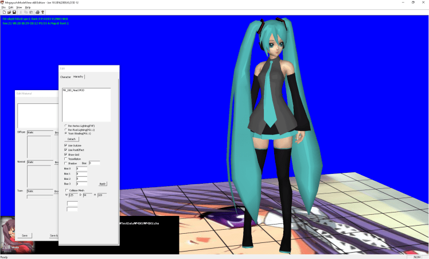Open the File menu
429x259 pixels.
click(x=3, y=7)
